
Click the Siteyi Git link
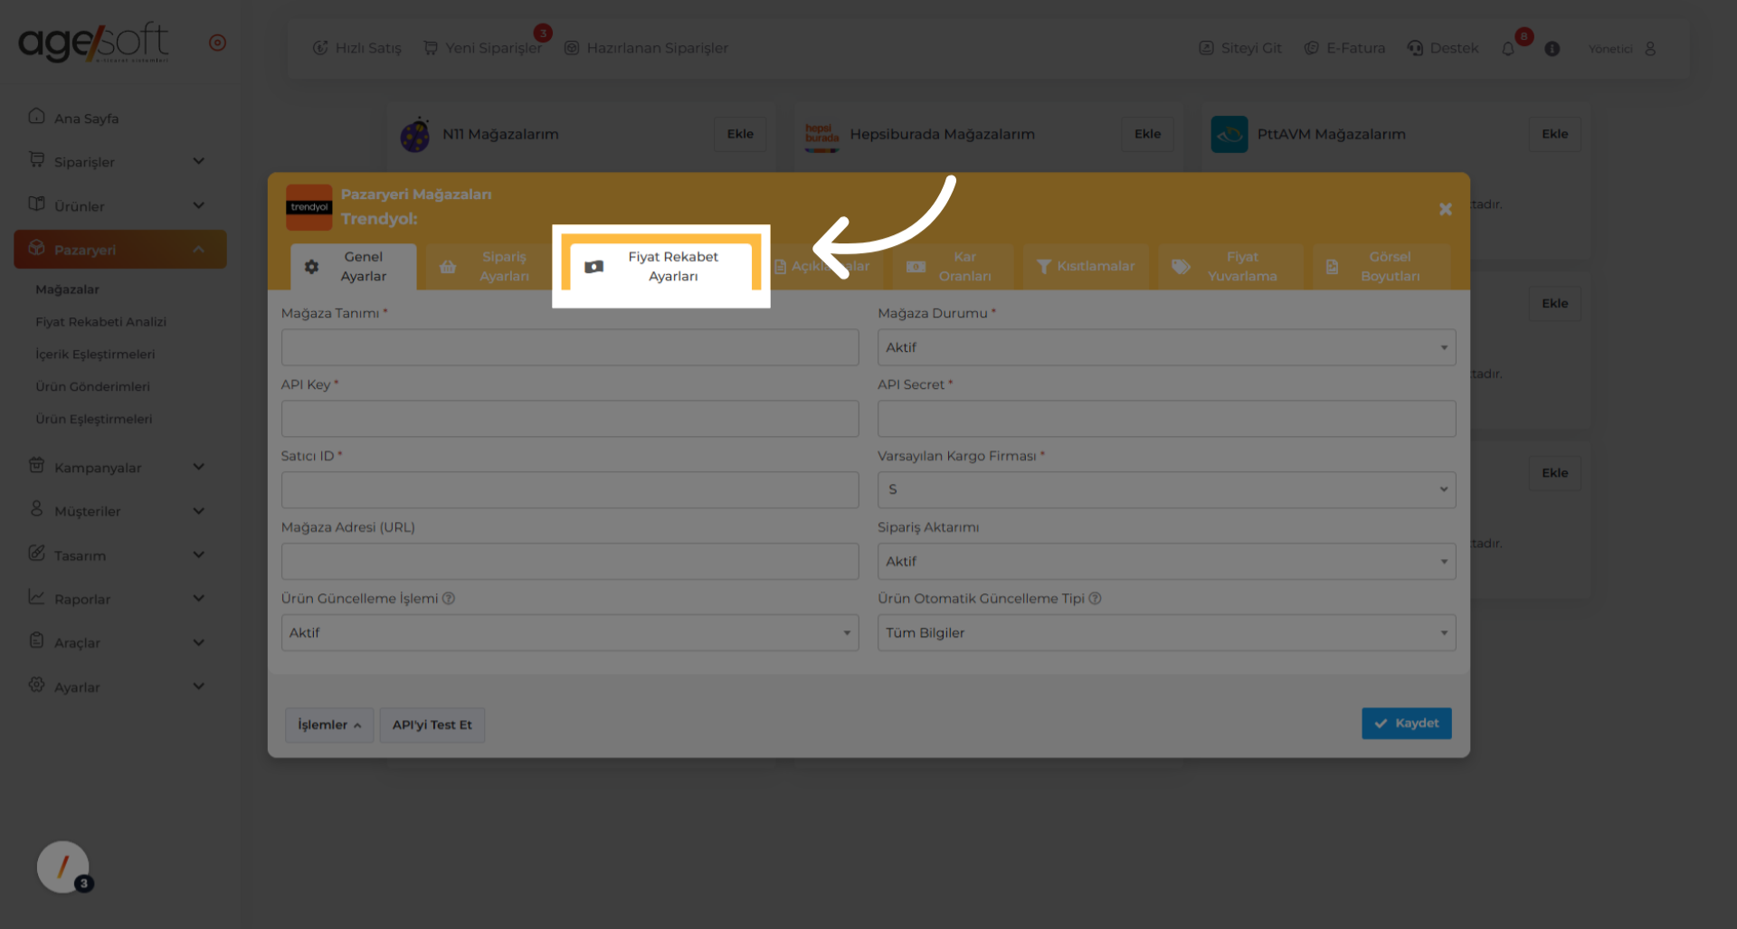click(x=1240, y=48)
